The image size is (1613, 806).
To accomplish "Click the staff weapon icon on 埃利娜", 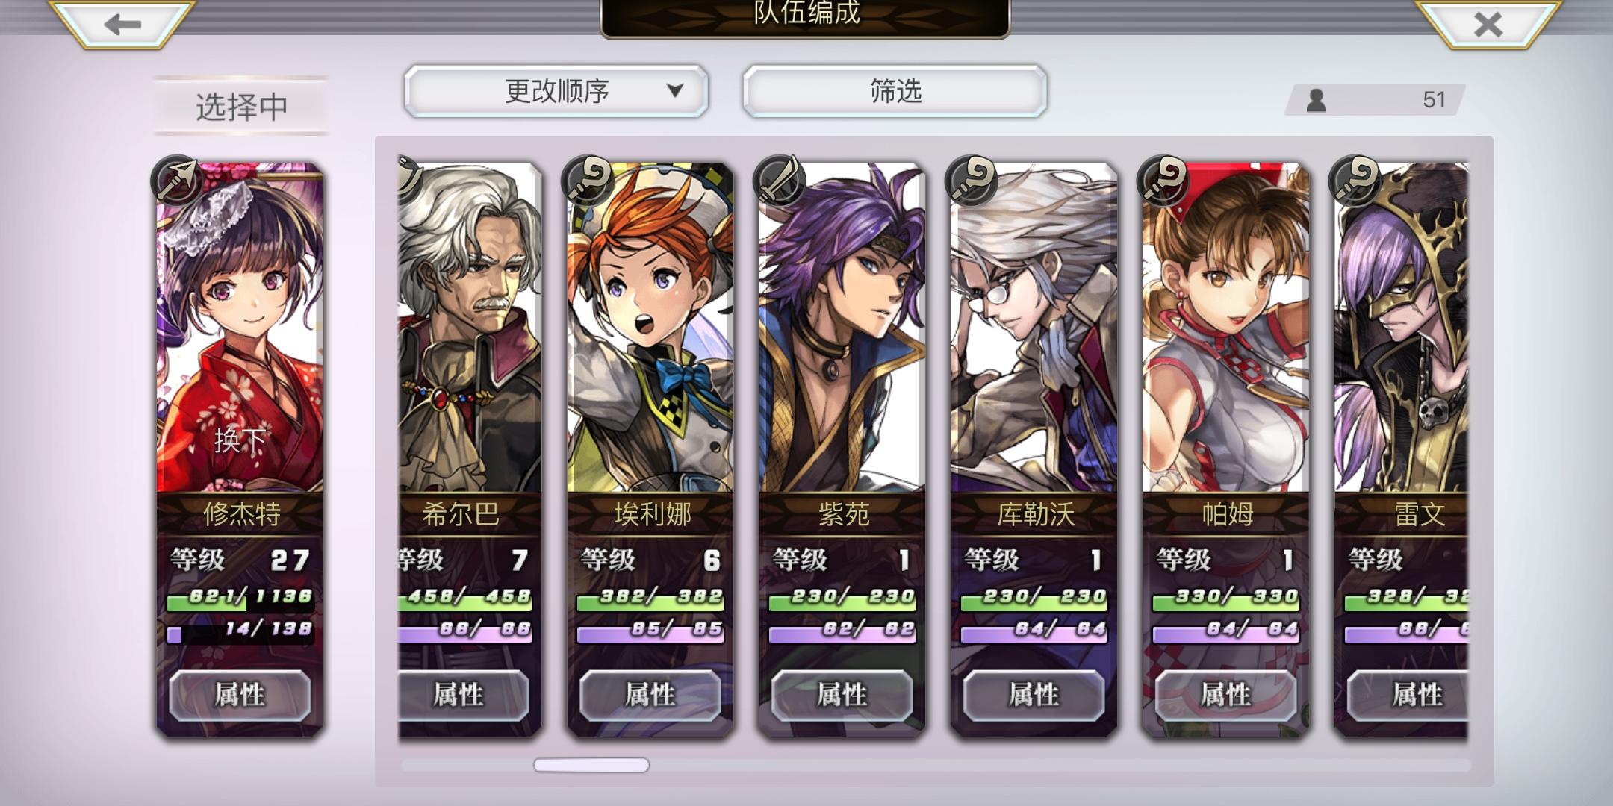I will [588, 181].
